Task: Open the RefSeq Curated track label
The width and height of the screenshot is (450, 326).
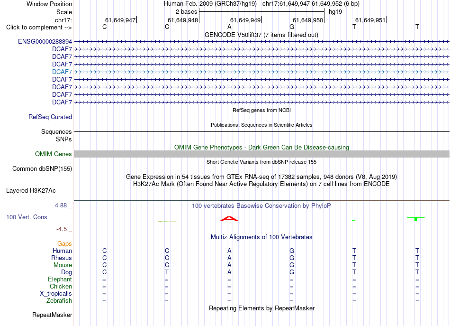Action: (50, 117)
